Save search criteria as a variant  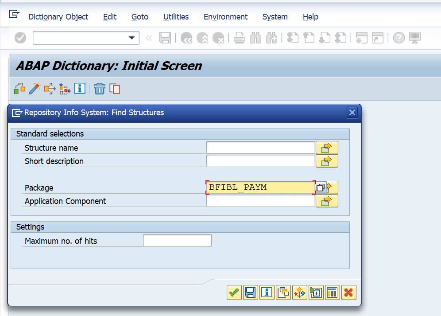tap(250, 293)
